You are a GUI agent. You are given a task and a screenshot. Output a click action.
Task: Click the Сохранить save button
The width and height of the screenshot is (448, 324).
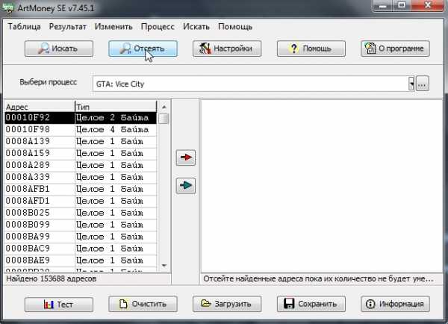coord(311,305)
